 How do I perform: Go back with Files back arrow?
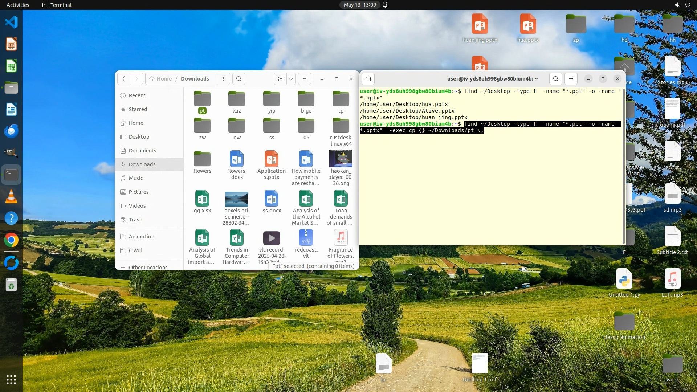click(124, 79)
